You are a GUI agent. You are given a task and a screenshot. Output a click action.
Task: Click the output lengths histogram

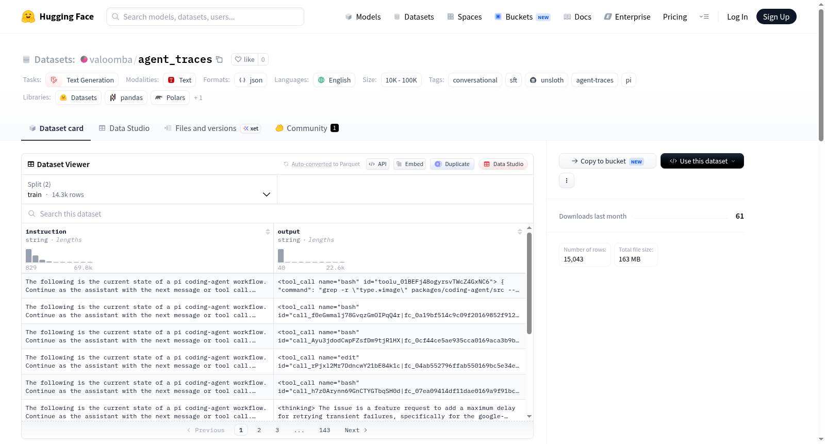(x=311, y=255)
